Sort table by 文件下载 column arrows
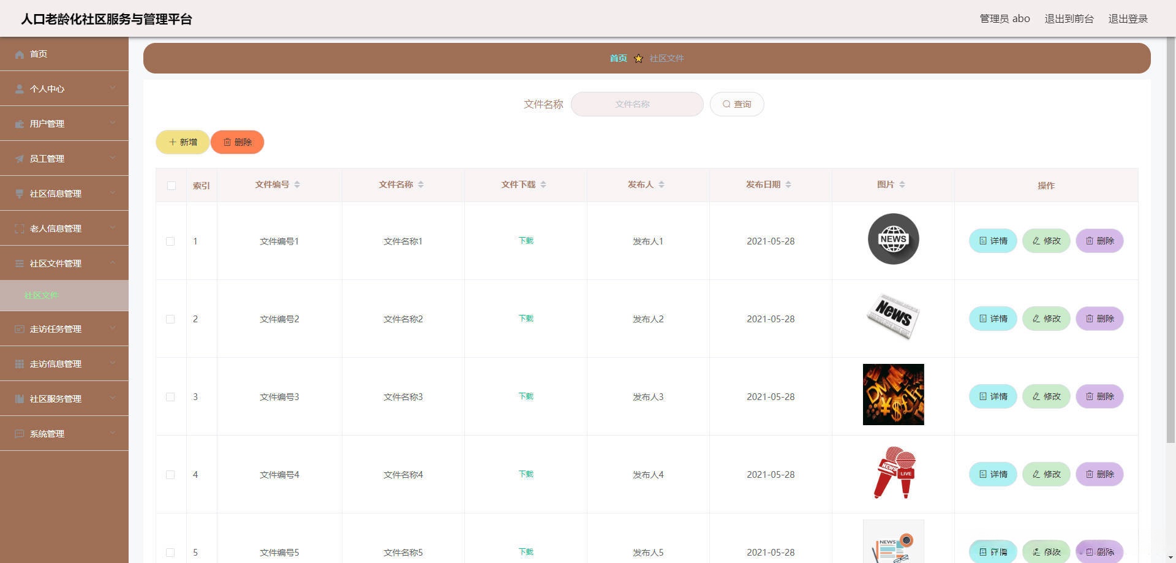The width and height of the screenshot is (1176, 563). pyautogui.click(x=543, y=184)
